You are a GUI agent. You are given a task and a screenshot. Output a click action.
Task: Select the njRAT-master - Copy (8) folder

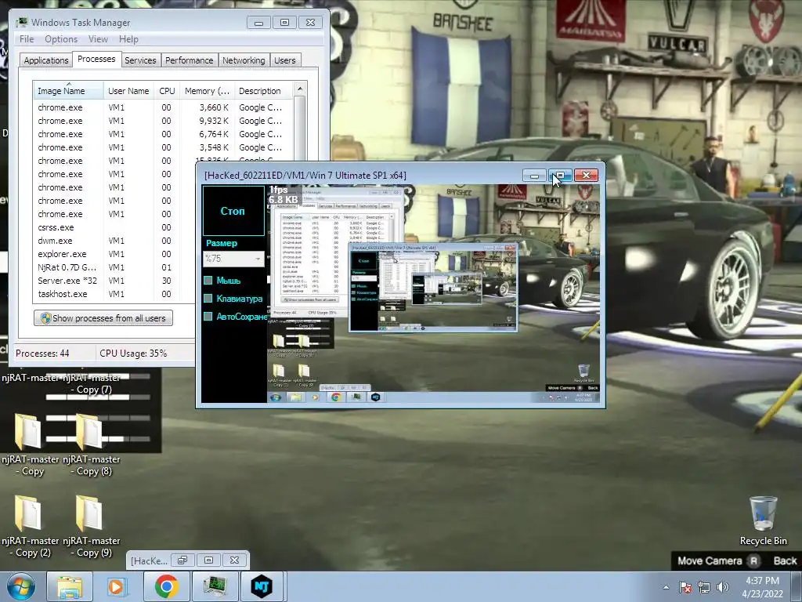91,444
